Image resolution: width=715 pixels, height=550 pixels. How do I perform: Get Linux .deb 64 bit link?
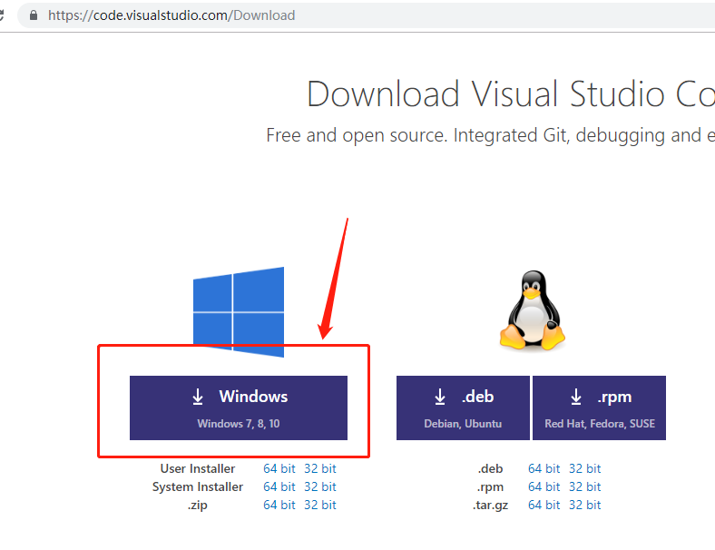tap(544, 468)
